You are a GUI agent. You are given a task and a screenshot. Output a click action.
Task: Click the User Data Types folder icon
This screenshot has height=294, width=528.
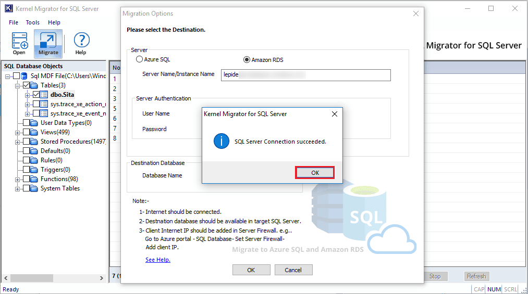(34, 123)
